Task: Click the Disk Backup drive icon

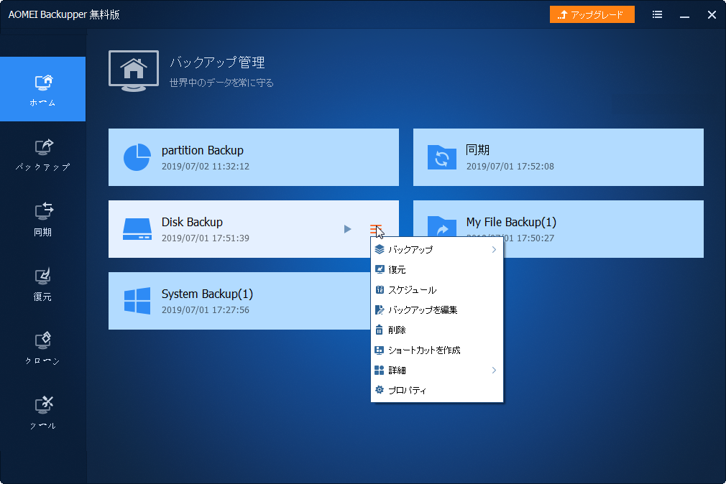Action: click(x=137, y=229)
